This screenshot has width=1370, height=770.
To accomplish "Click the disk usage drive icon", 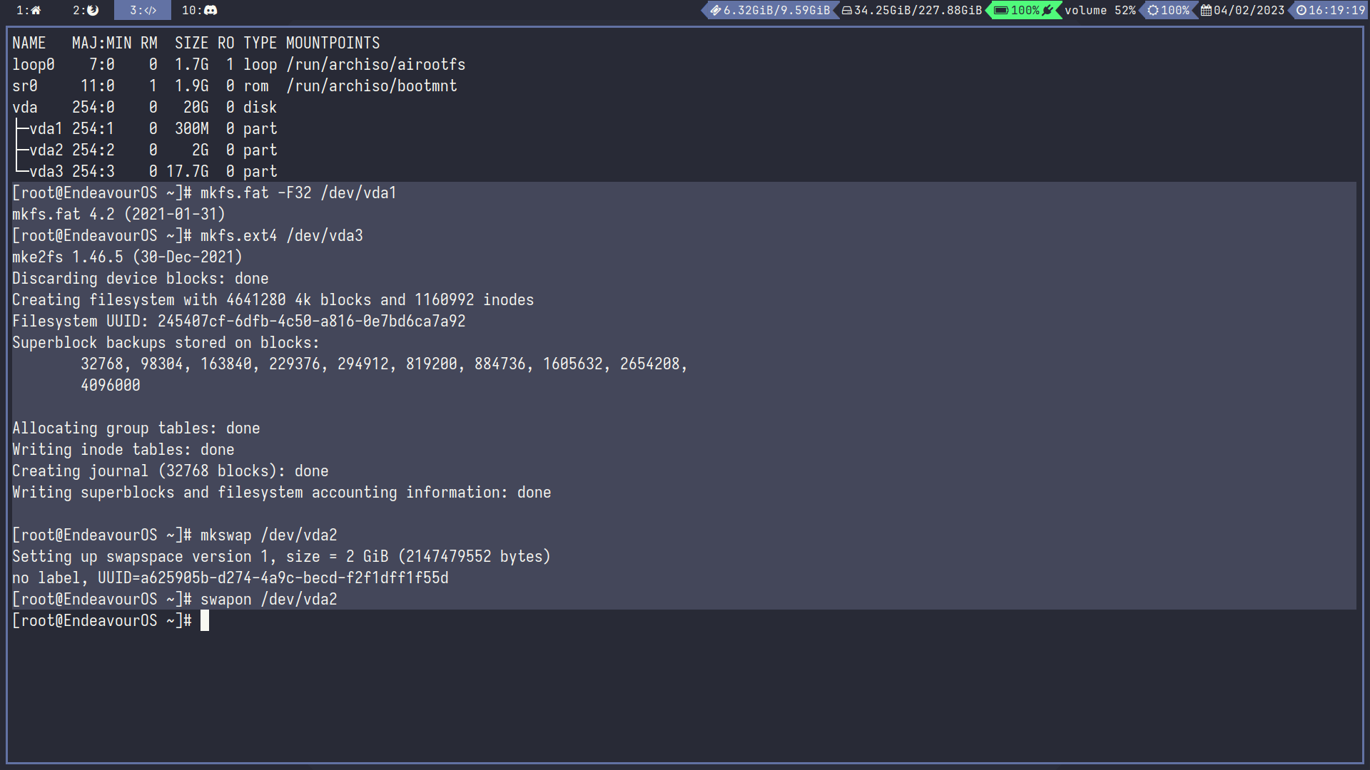I will tap(847, 10).
